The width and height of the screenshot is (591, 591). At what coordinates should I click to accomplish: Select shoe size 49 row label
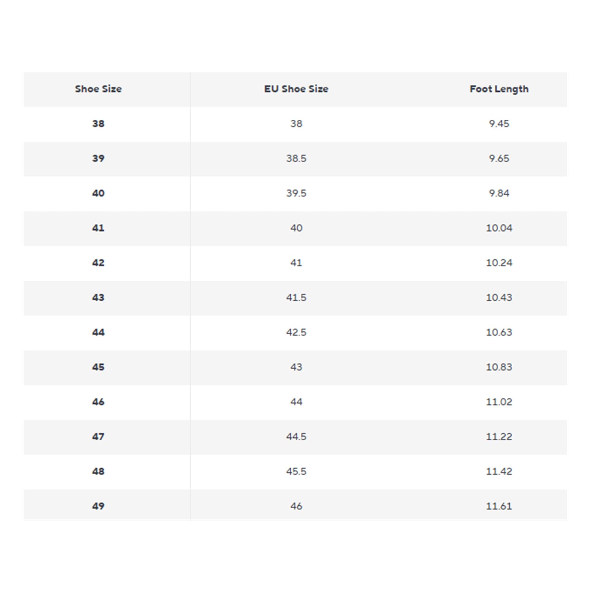point(98,506)
